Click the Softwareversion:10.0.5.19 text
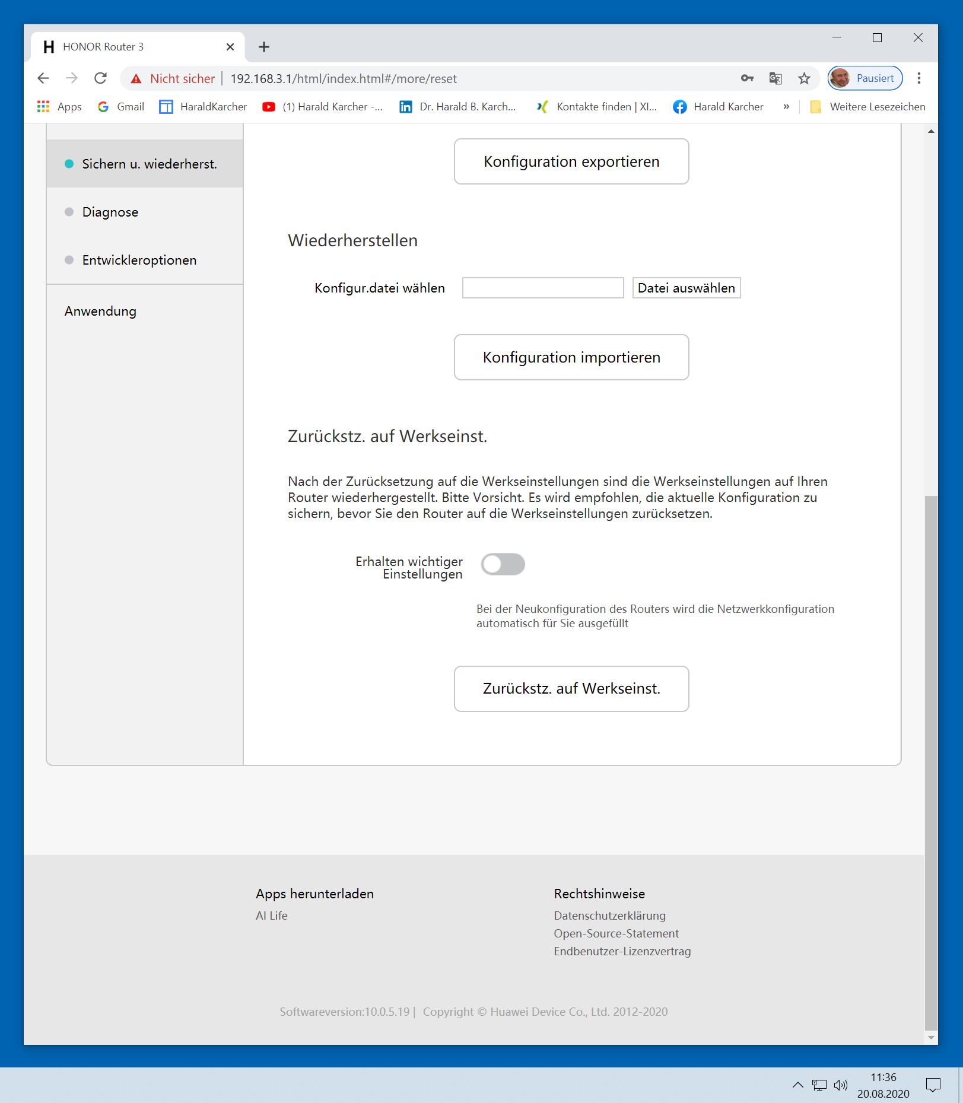 tap(345, 1012)
